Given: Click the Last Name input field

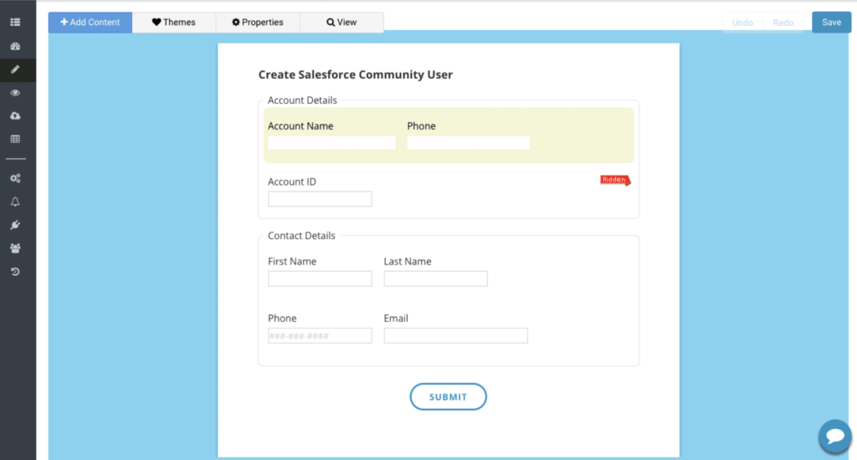Looking at the screenshot, I should pyautogui.click(x=435, y=279).
